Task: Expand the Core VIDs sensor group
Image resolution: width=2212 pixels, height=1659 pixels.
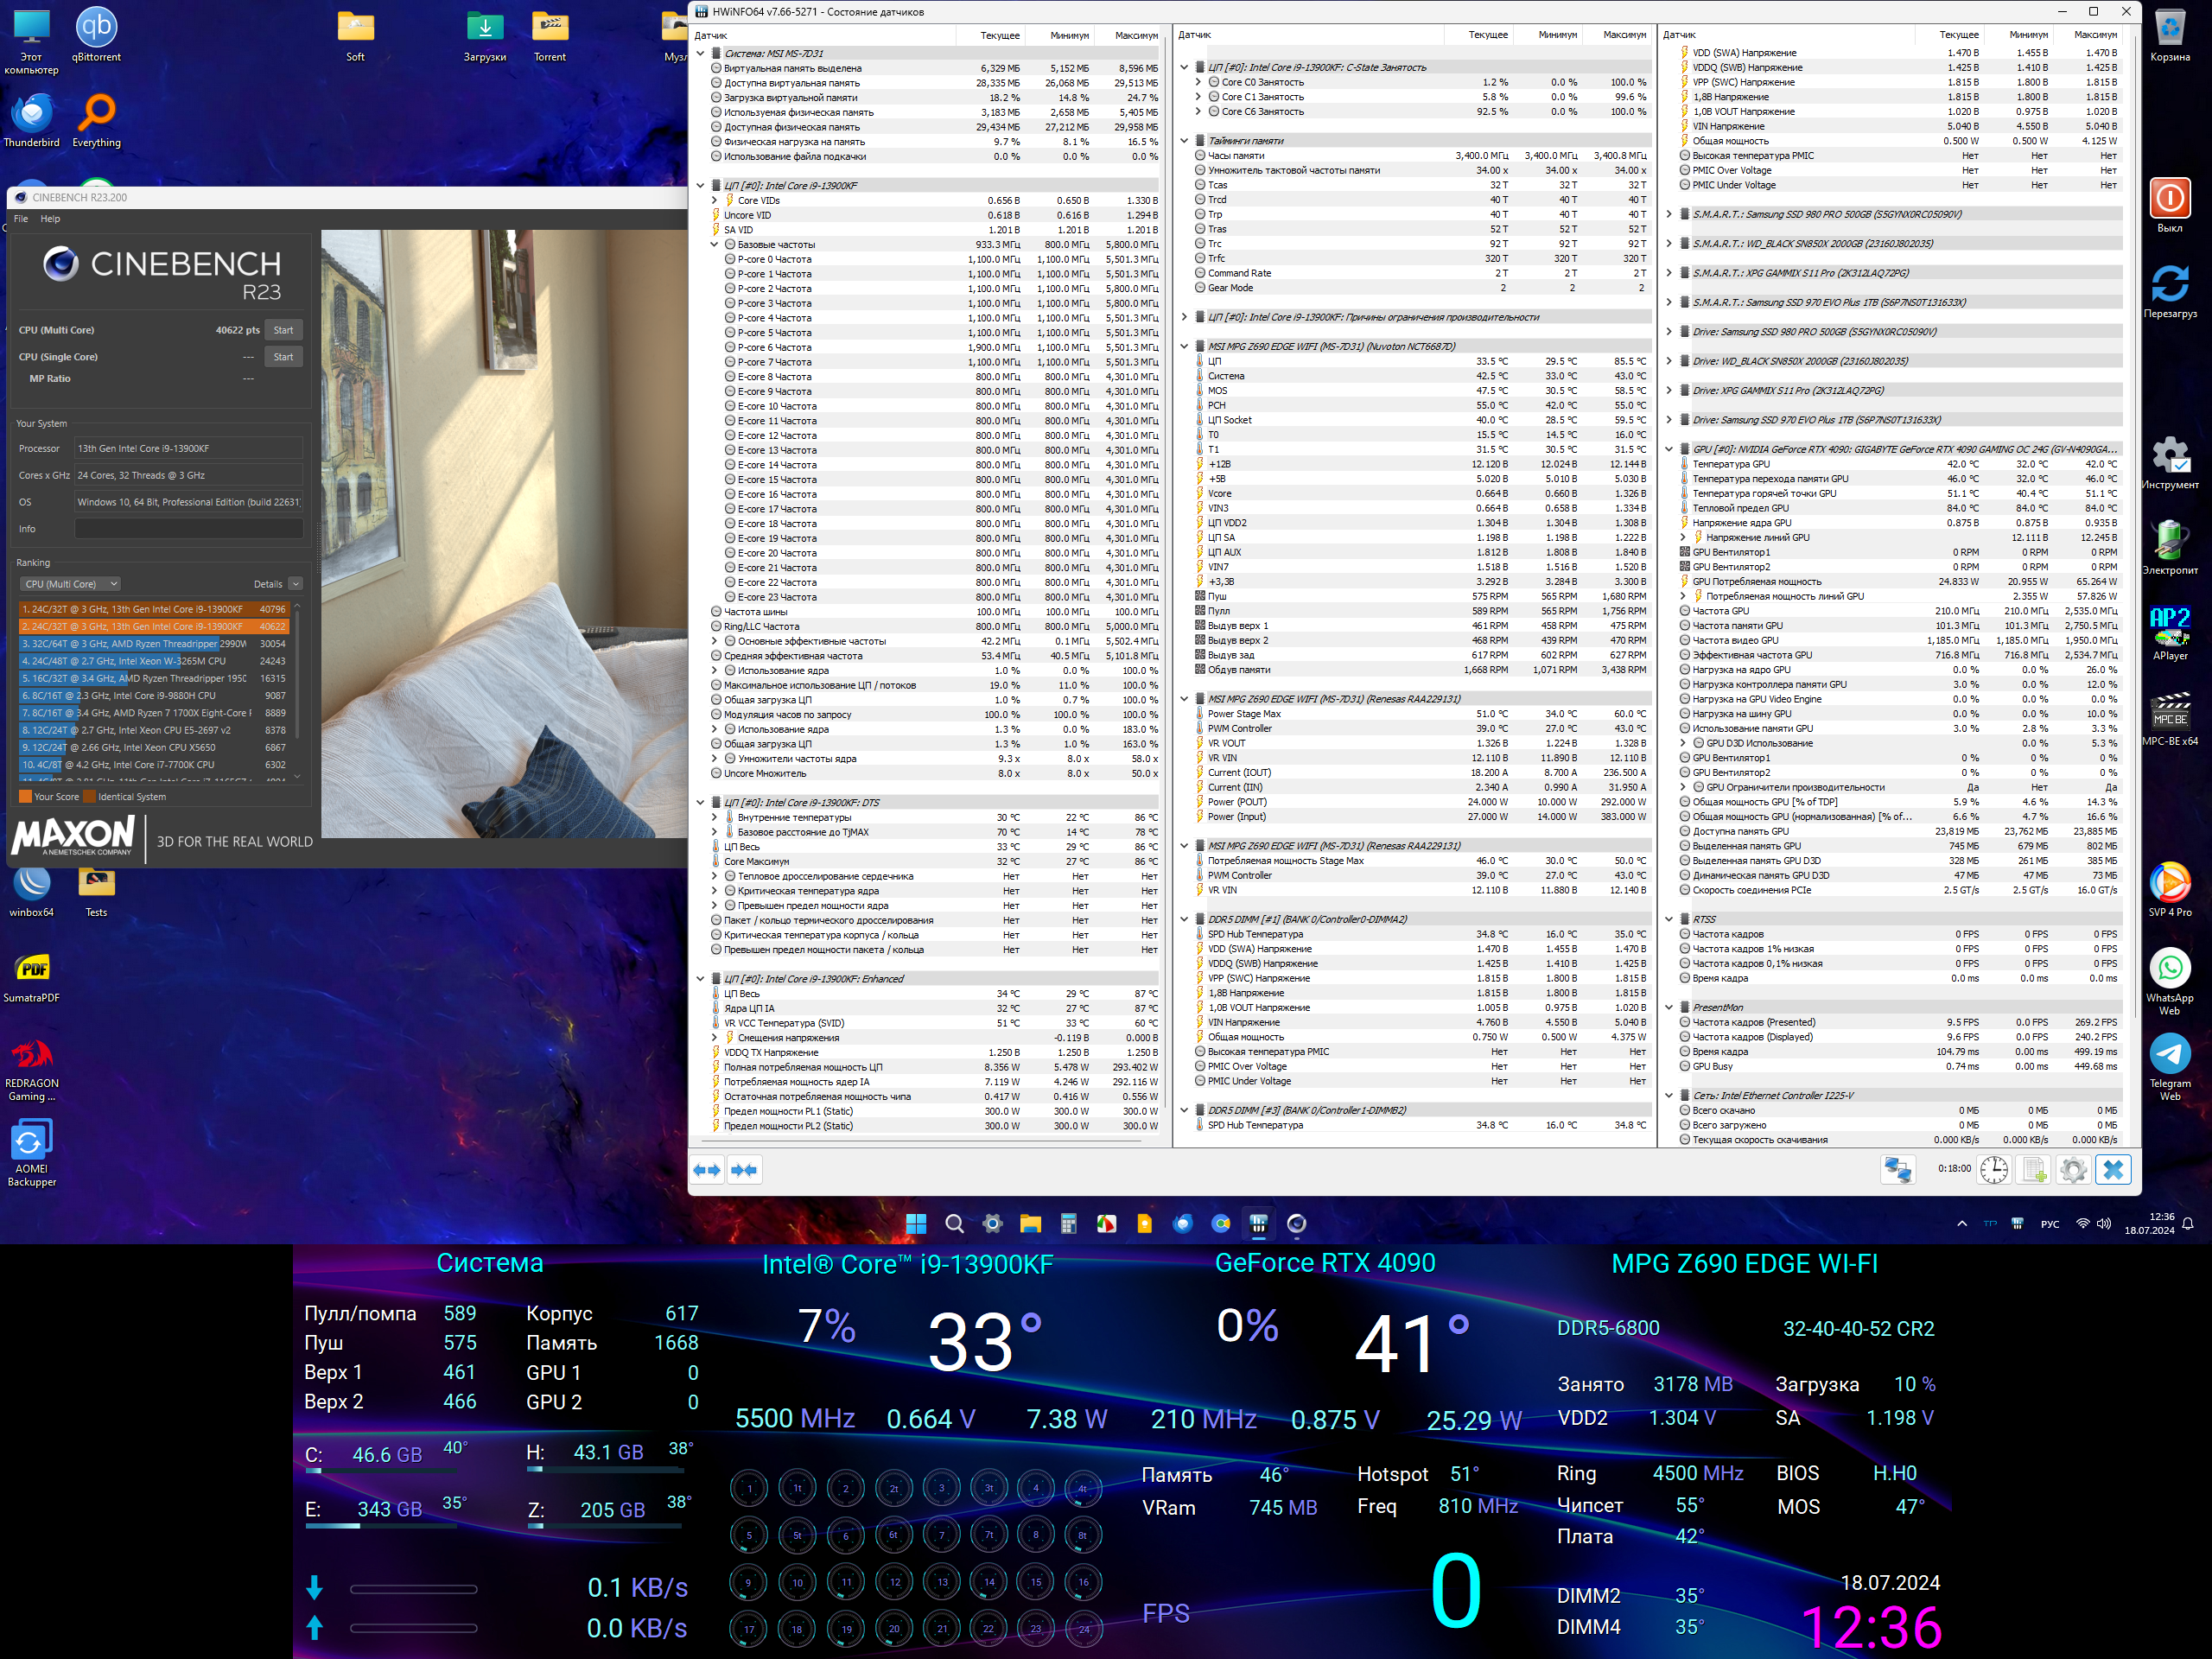Action: point(714,200)
